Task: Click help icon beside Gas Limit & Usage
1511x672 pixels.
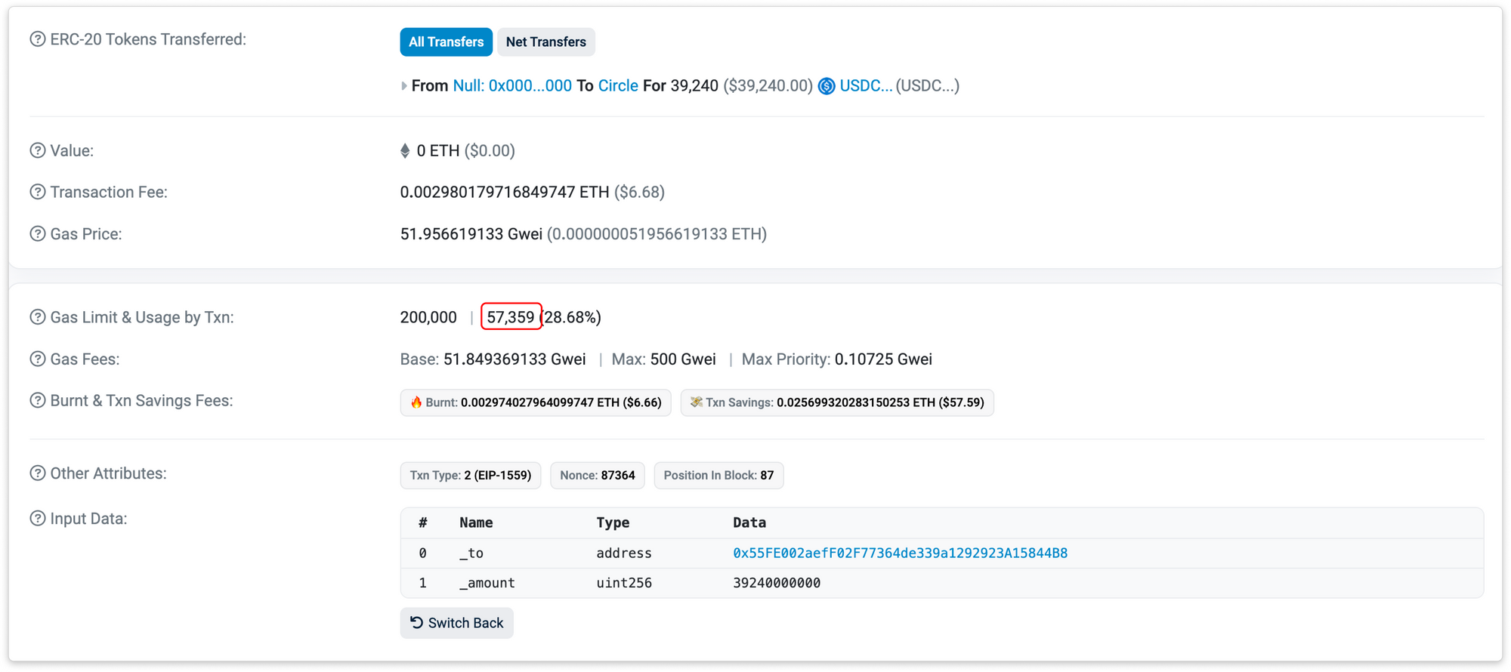Action: tap(37, 317)
